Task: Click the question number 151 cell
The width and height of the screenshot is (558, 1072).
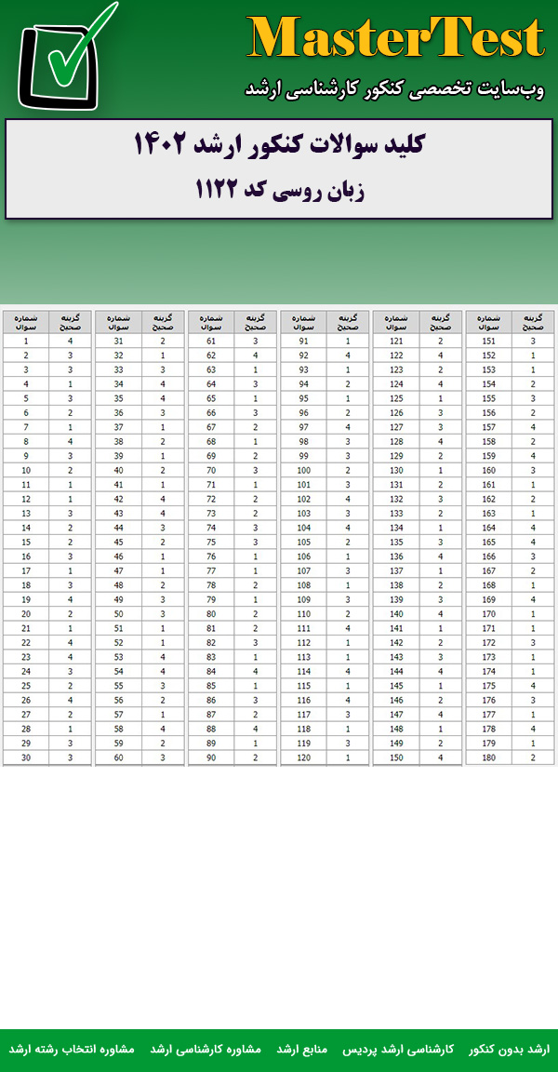Action: [x=488, y=341]
